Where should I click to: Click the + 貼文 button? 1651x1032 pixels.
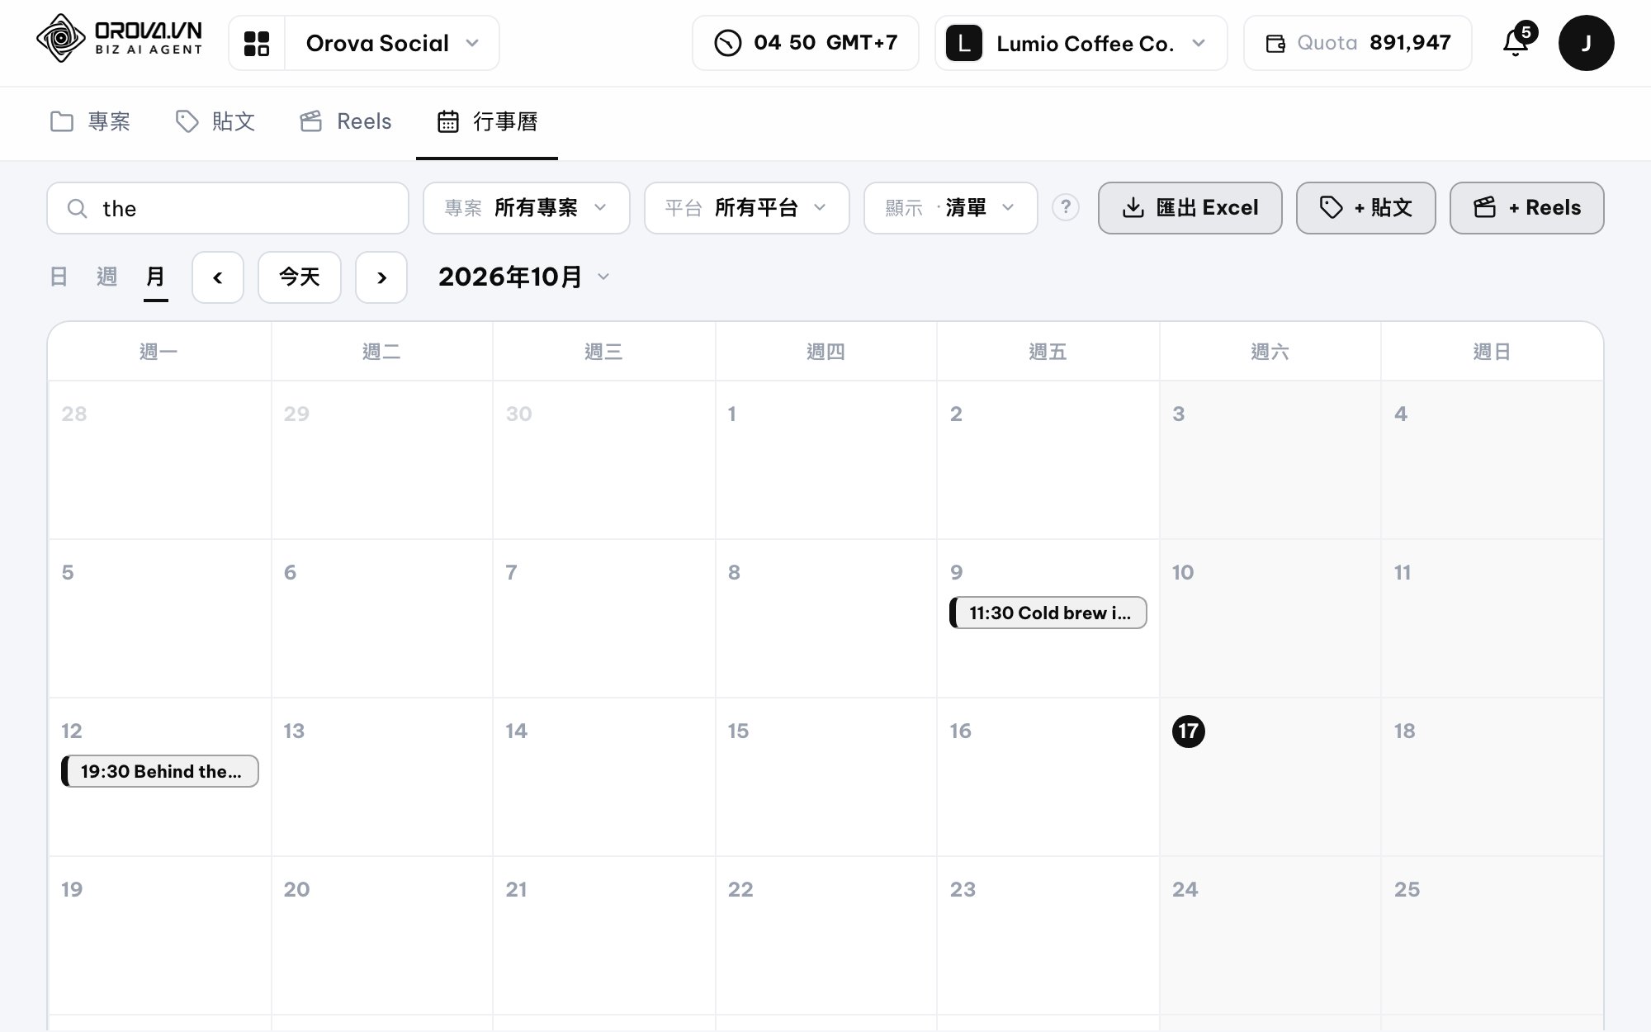click(x=1366, y=208)
